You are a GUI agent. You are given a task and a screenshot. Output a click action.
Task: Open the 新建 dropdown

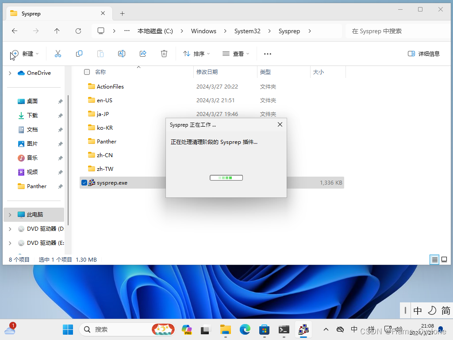[x=25, y=54]
